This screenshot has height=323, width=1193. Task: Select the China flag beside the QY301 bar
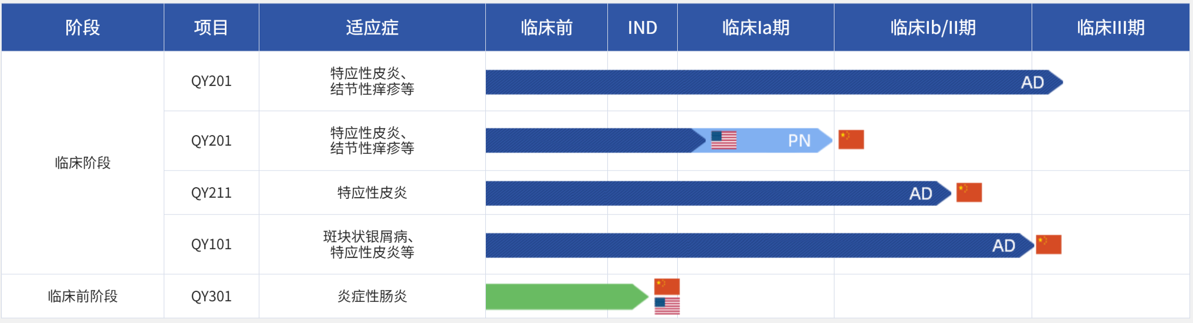click(667, 286)
